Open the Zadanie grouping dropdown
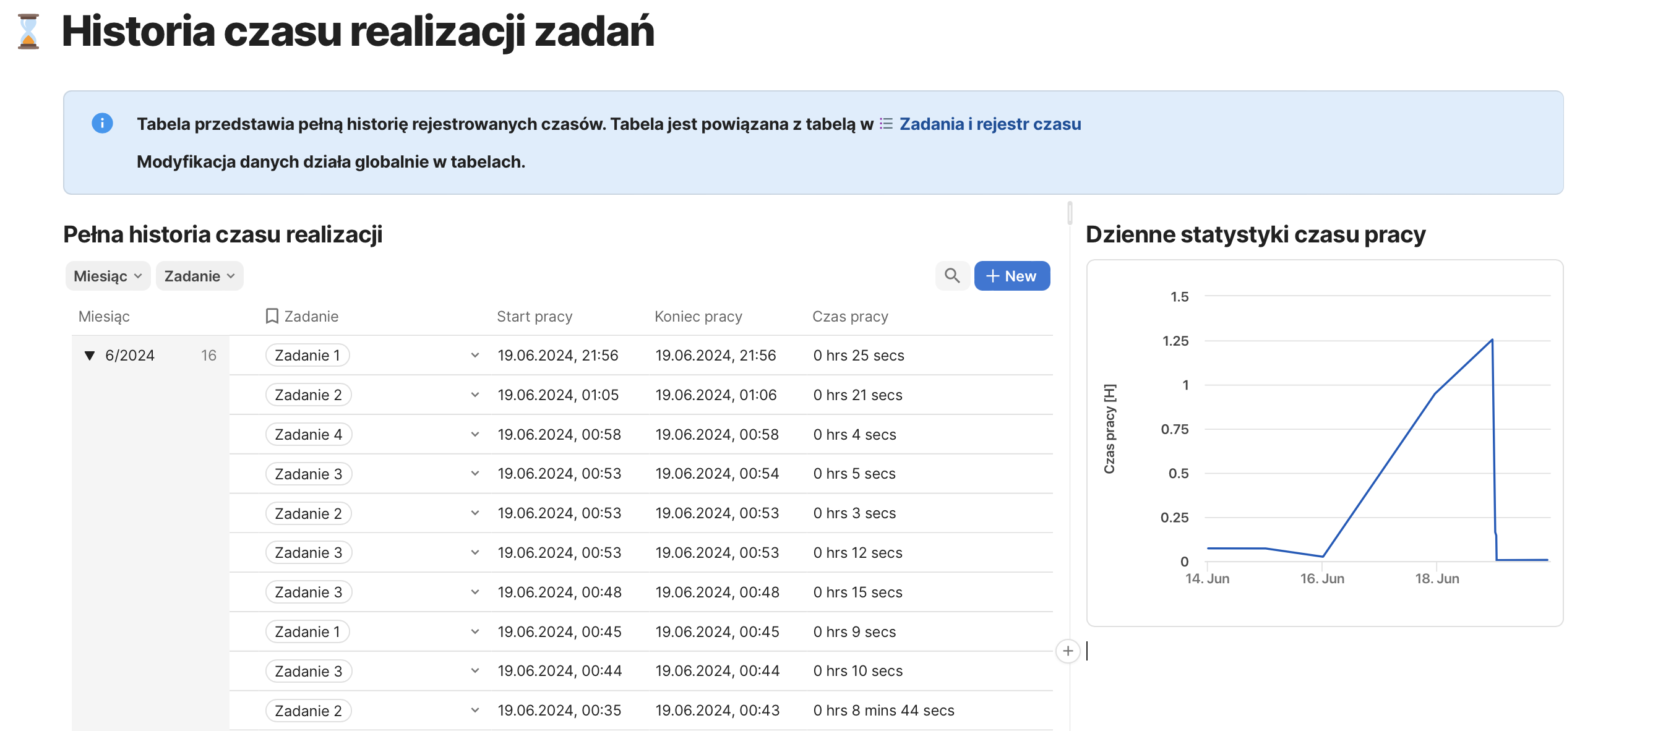1658x731 pixels. pos(199,276)
